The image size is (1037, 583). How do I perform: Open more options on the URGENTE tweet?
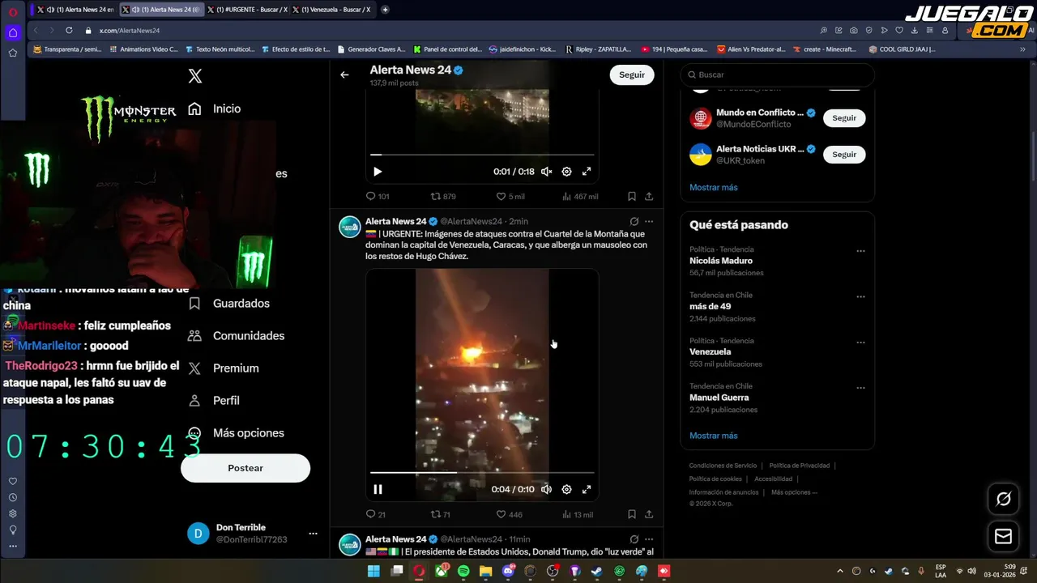pyautogui.click(x=649, y=221)
